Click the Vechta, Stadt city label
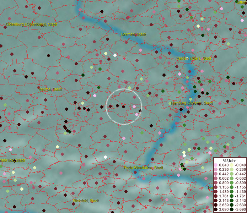Viewport: 247px width, 213px height. pos(50,89)
